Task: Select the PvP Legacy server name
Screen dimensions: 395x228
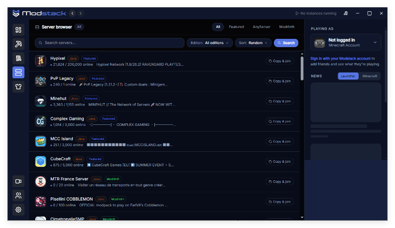Action: pyautogui.click(x=62, y=78)
